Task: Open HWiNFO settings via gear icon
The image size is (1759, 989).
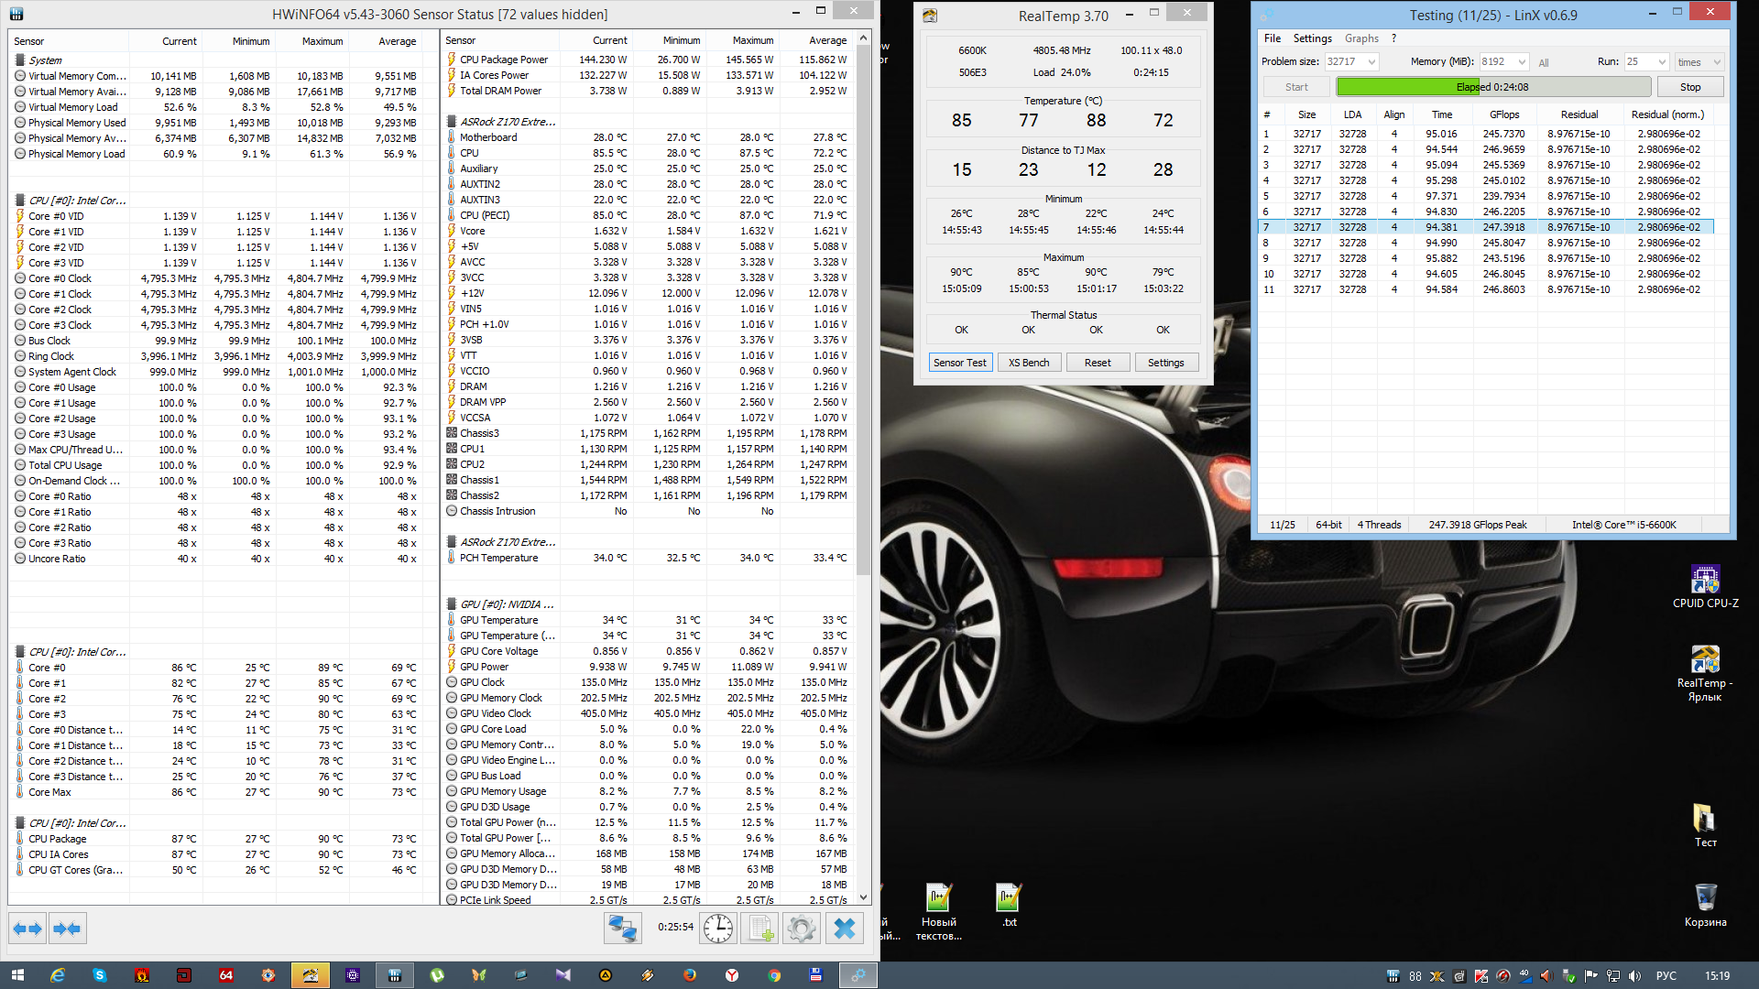Action: [x=801, y=929]
